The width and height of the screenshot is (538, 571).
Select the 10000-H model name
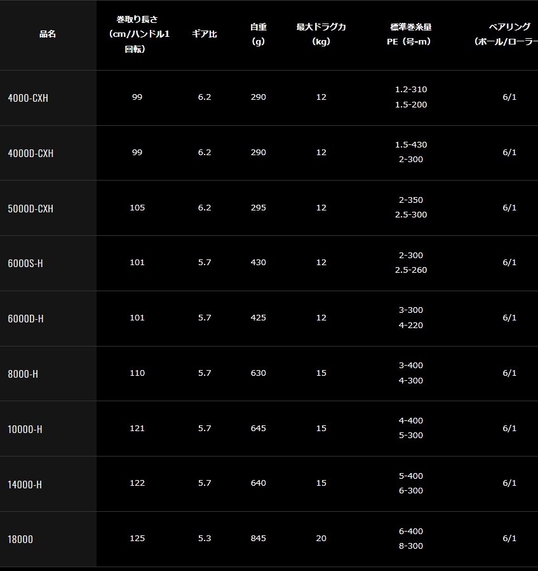tap(25, 429)
